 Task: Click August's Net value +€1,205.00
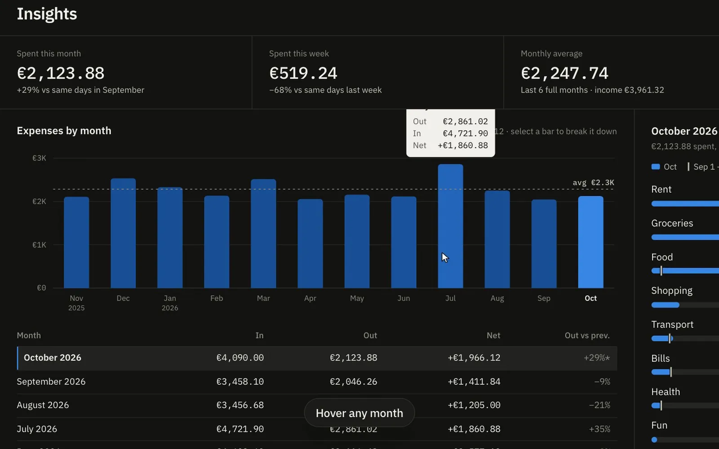coord(474,405)
